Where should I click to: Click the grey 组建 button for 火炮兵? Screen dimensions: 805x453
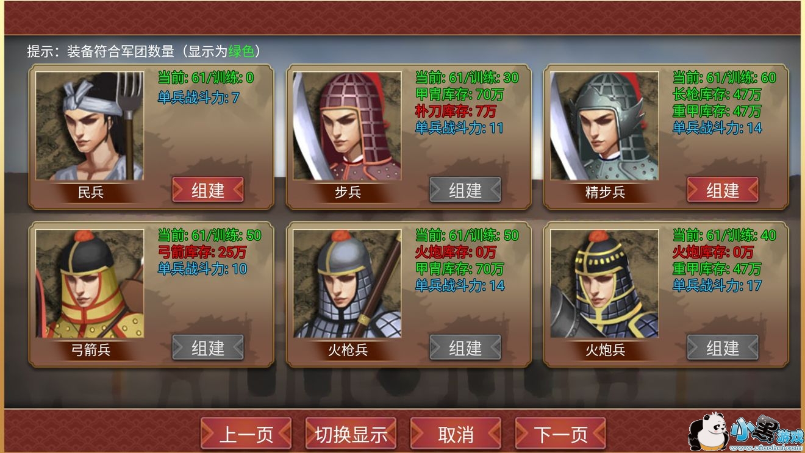(723, 348)
